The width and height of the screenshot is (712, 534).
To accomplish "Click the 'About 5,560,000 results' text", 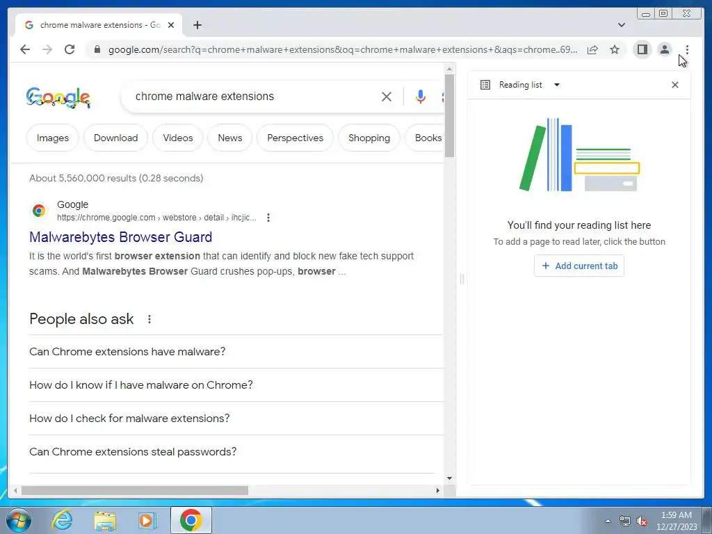I will coord(116,178).
